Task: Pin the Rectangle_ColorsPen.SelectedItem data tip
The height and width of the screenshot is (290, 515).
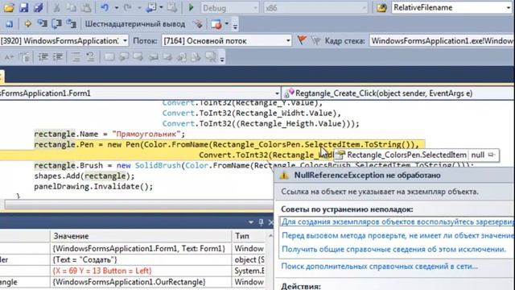Action: tap(492, 155)
